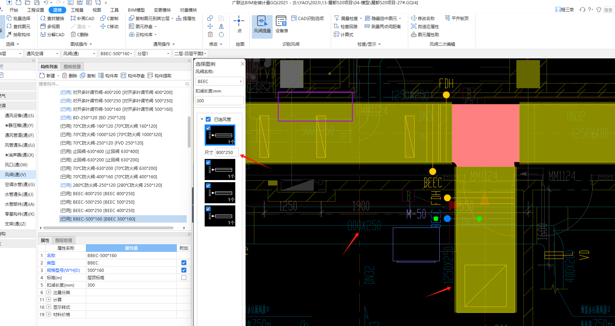
Task: Click the rotate icon in 修改 group
Action: (221, 34)
